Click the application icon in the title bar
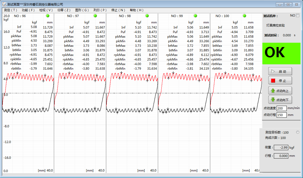This screenshot has width=303, height=178. 4,4
